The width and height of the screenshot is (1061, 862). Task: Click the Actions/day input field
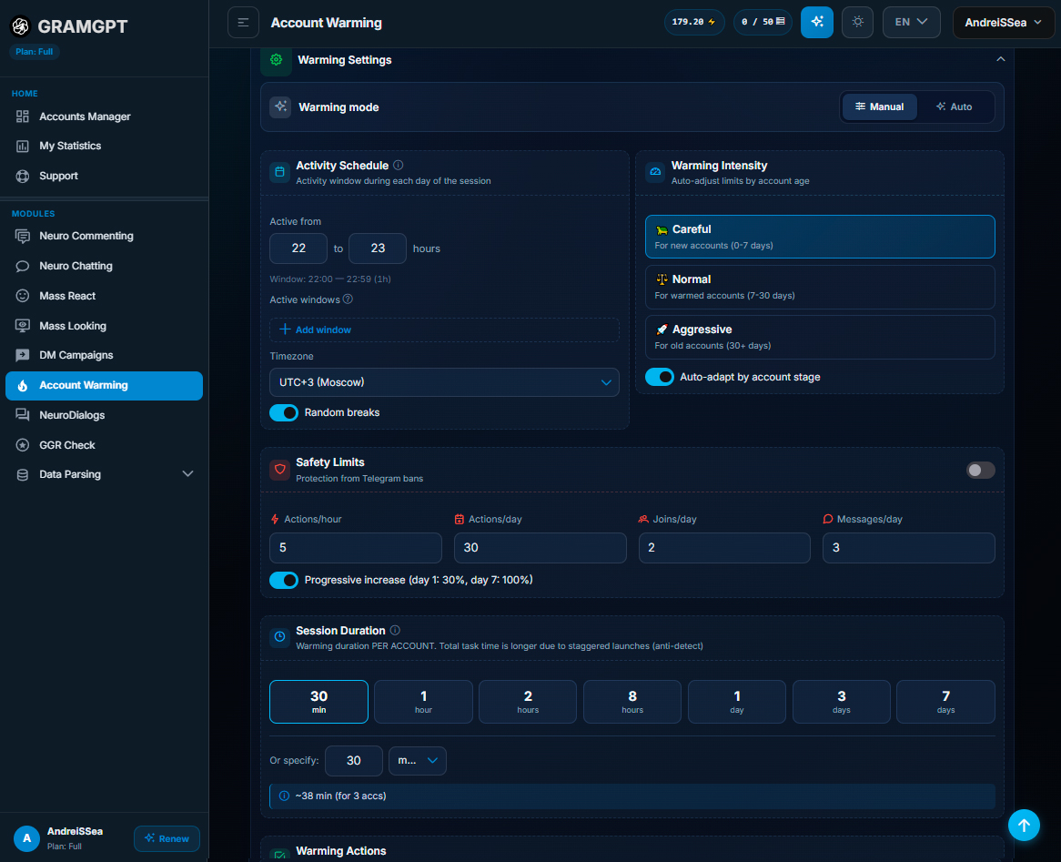click(x=540, y=548)
